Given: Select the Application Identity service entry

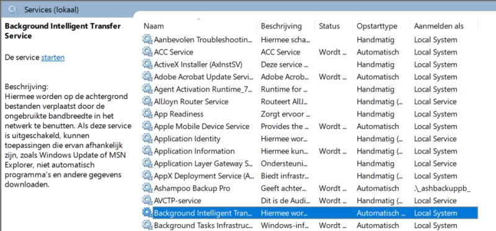Looking at the screenshot, I should 310,139.
